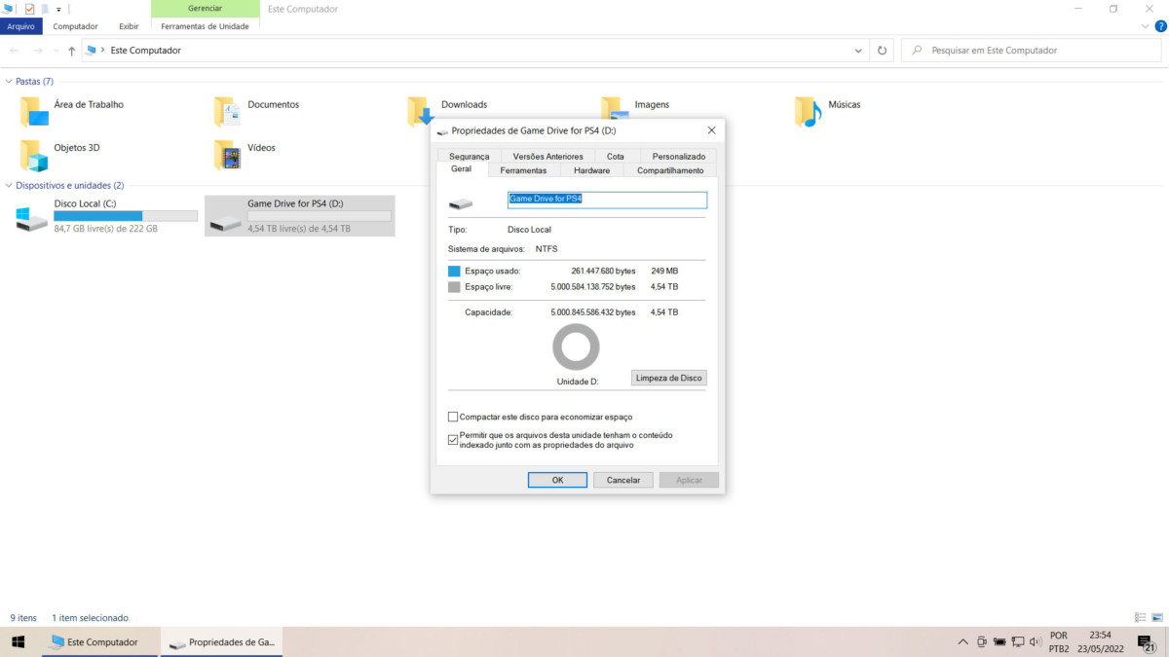
Task: Enable Compactar este disco checkbox
Action: [x=453, y=417]
